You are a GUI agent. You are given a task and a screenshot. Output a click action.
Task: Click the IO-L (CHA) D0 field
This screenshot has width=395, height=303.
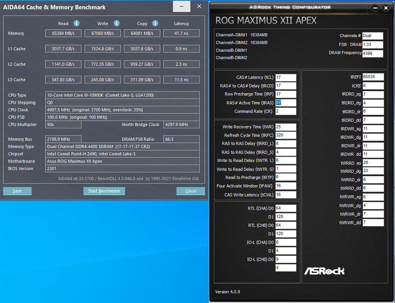pos(286,242)
